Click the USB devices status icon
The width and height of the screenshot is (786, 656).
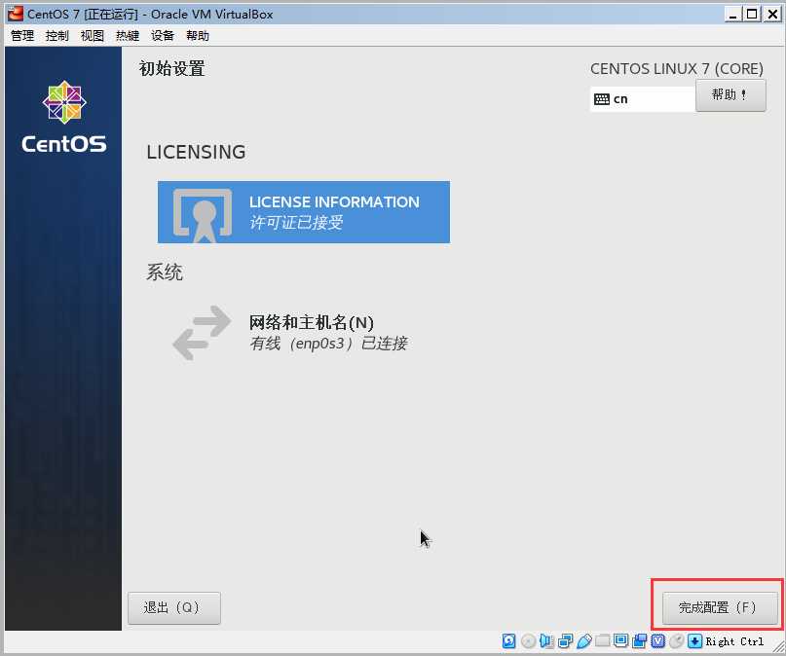pos(584,641)
